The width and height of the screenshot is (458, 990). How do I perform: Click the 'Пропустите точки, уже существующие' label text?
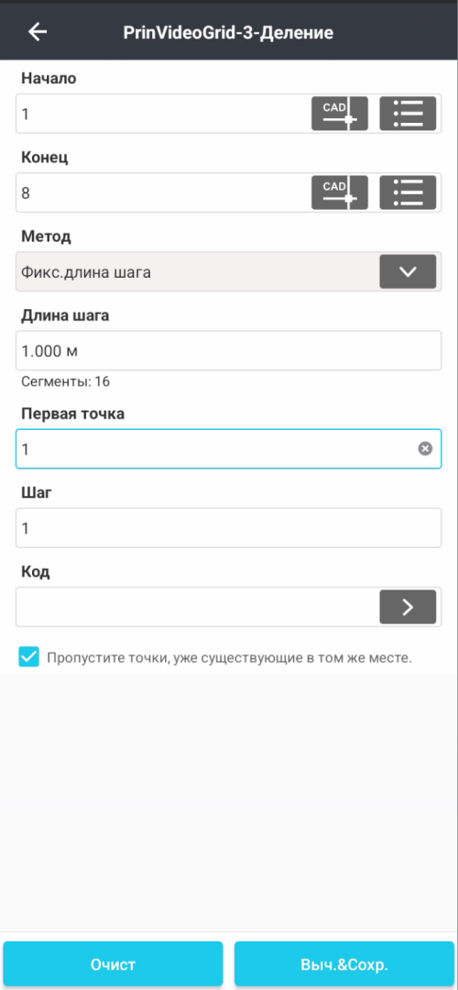[229, 658]
